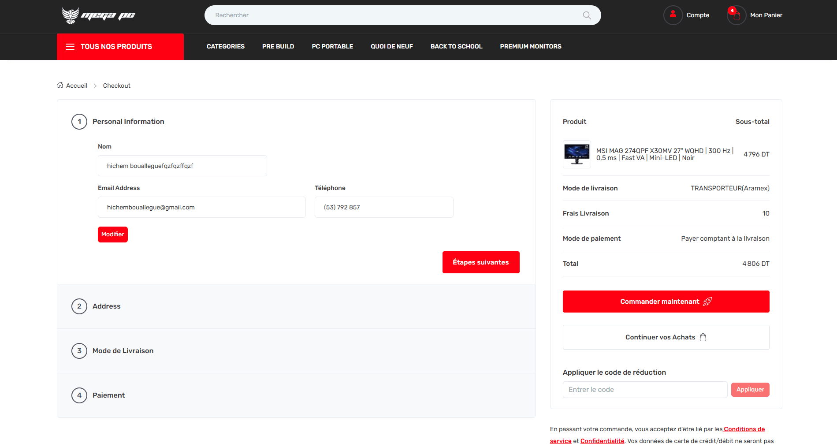Screen dimensions: 837x447
Task: Click the Mon Panier label
Action: coord(766,15)
